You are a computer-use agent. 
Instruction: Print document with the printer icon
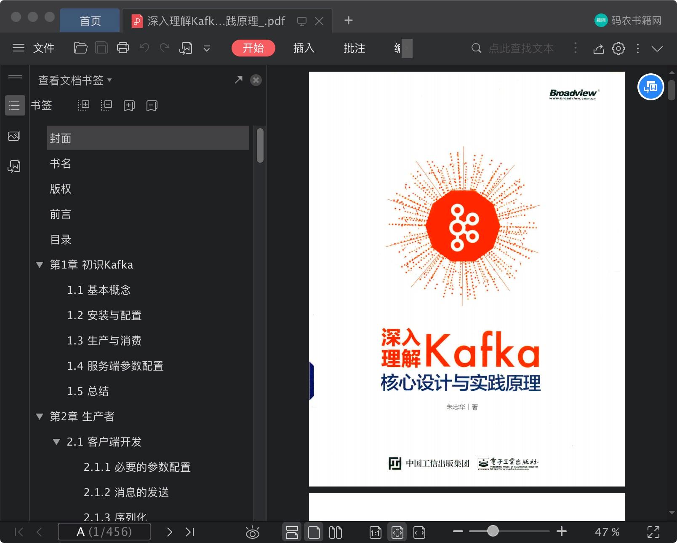point(123,48)
